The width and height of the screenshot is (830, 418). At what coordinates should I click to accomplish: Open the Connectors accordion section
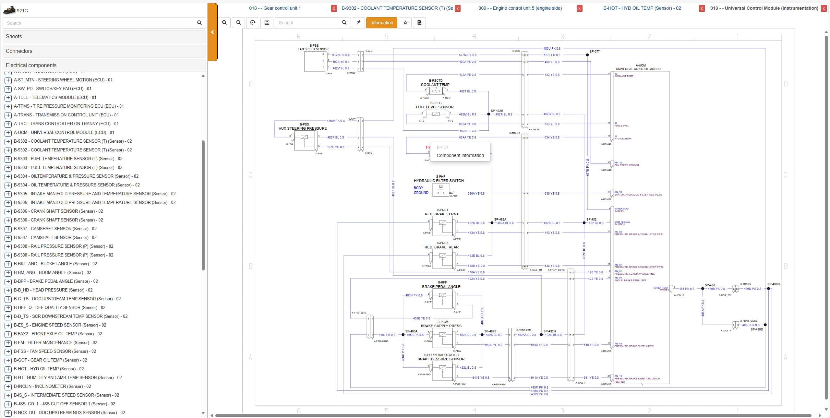[x=104, y=51]
